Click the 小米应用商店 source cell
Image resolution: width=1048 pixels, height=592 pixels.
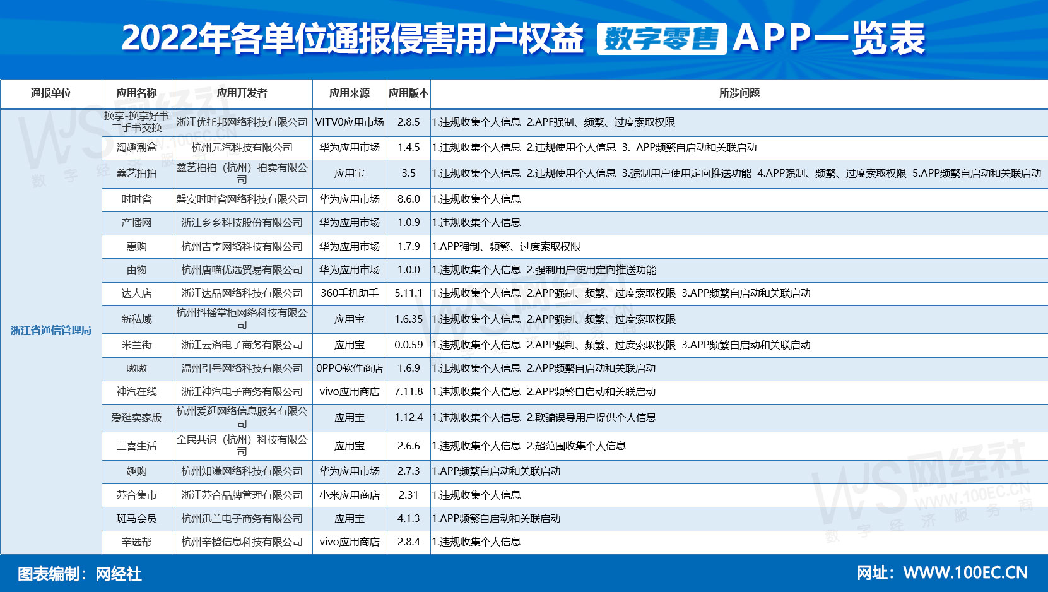(x=350, y=495)
